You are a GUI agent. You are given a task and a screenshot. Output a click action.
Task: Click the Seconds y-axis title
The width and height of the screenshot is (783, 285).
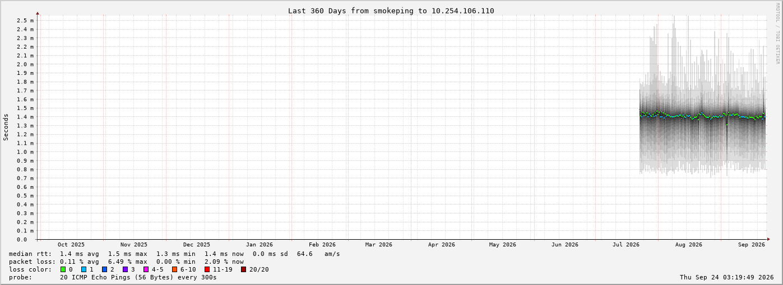pos(6,127)
